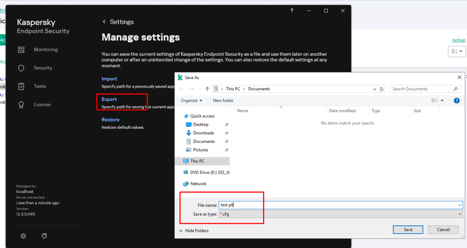Go to the Security section
The height and width of the screenshot is (248, 467).
tap(43, 68)
